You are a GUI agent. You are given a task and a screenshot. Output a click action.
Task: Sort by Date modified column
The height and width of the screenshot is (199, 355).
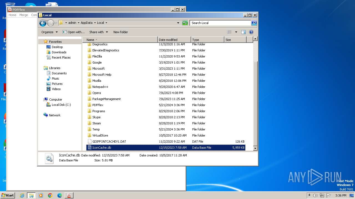(174, 40)
